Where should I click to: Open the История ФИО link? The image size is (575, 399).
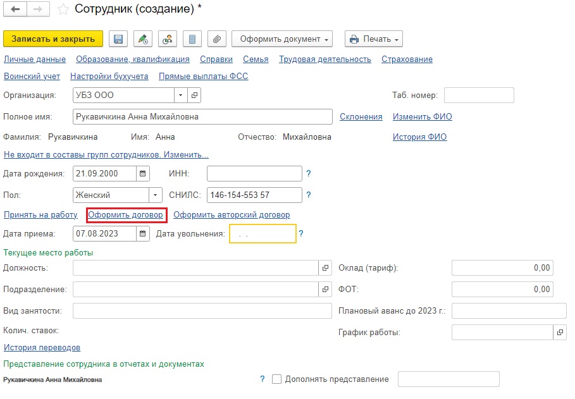point(419,137)
